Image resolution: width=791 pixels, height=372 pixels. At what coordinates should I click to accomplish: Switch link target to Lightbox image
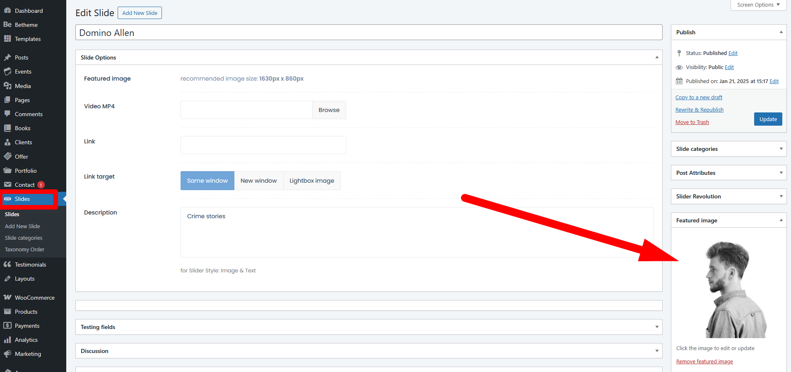[x=311, y=181]
